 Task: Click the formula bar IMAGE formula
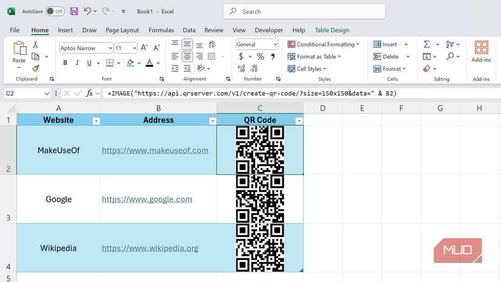pyautogui.click(x=252, y=94)
